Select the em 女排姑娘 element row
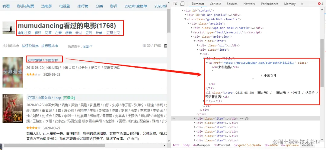Viewport: 326px width, 150px height. pos(225,67)
